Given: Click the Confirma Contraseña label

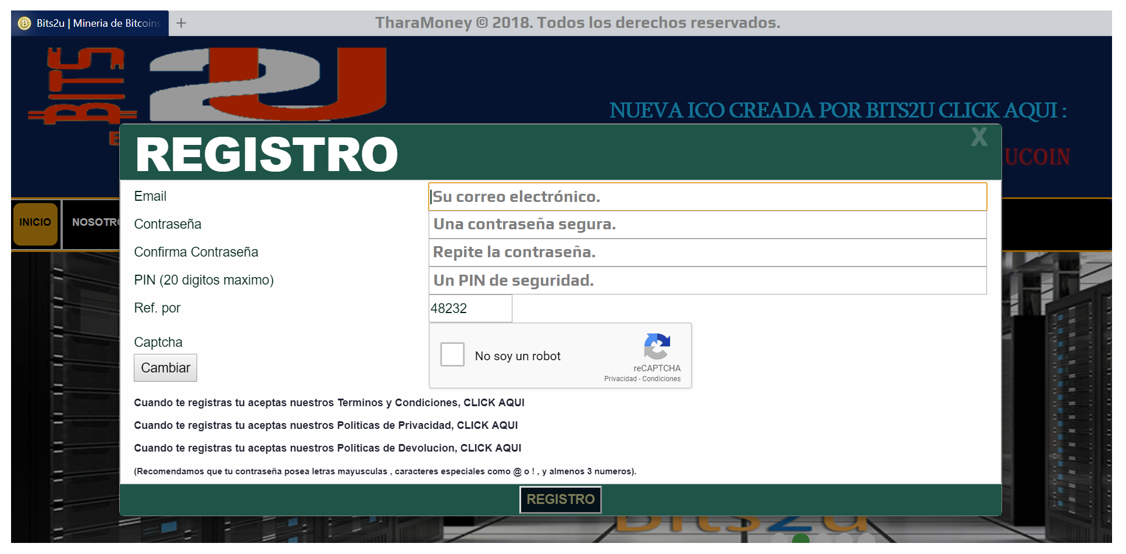Looking at the screenshot, I should [x=196, y=253].
